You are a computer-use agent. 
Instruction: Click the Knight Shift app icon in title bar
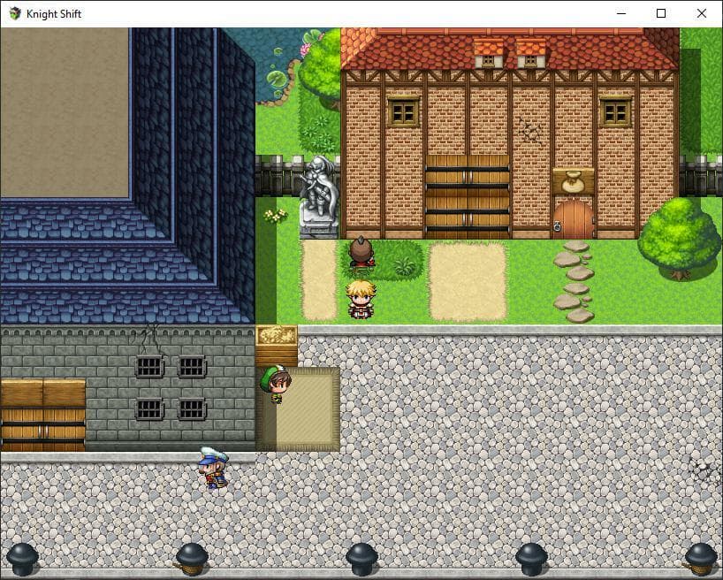pos(15,13)
